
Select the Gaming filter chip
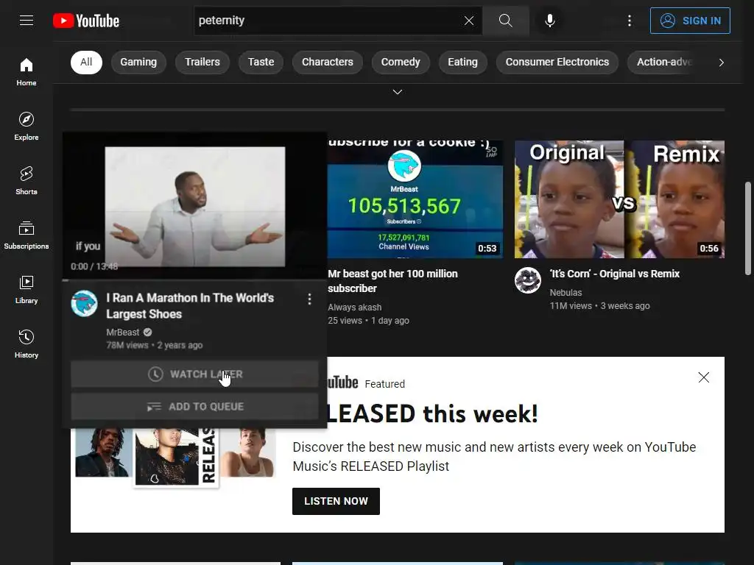138,62
